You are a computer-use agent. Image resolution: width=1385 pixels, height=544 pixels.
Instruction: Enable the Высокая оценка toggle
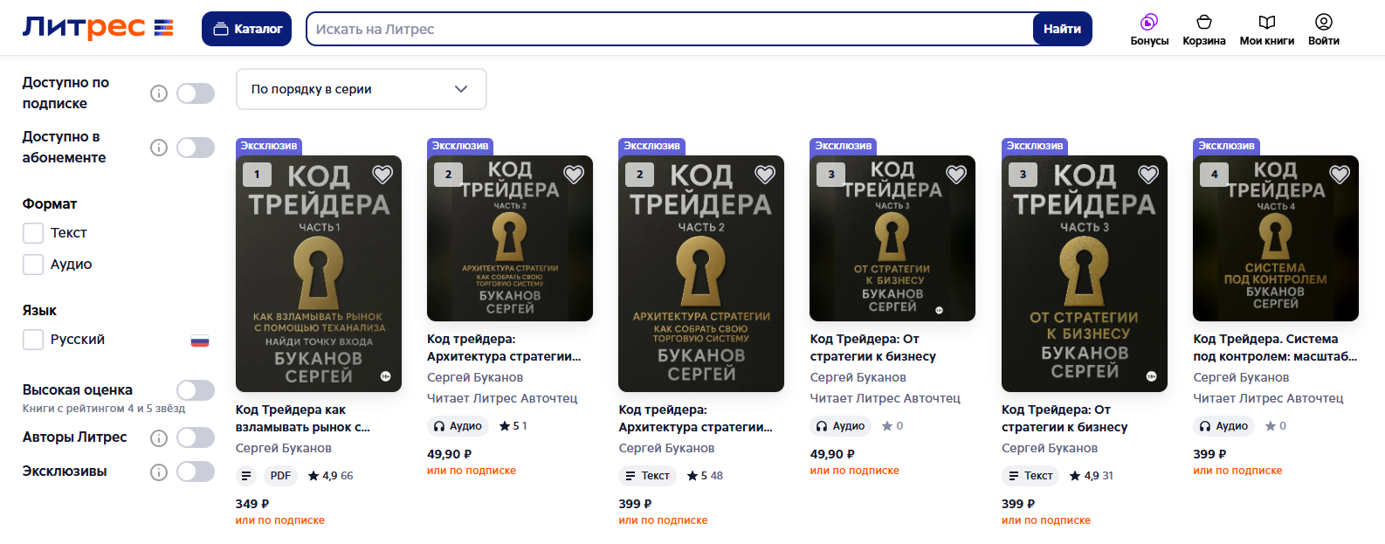coord(196,390)
